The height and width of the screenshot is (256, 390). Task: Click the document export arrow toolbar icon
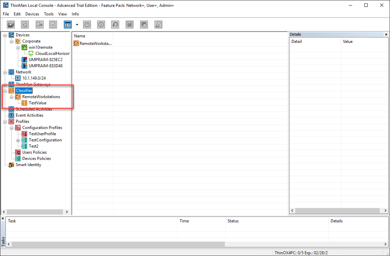pyautogui.click(x=39, y=25)
